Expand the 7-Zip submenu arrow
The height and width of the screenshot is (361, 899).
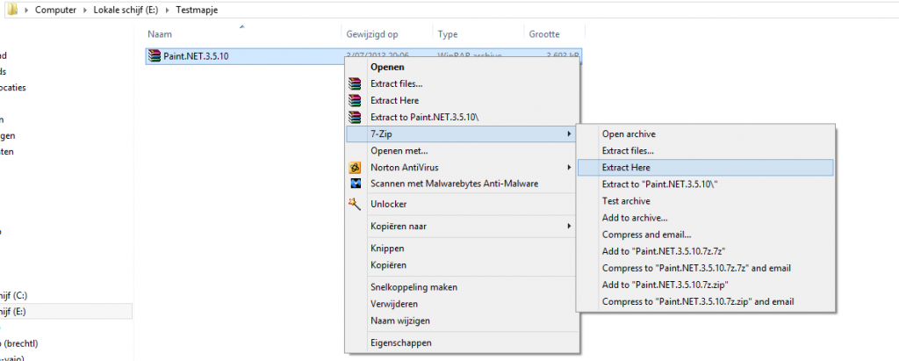569,134
